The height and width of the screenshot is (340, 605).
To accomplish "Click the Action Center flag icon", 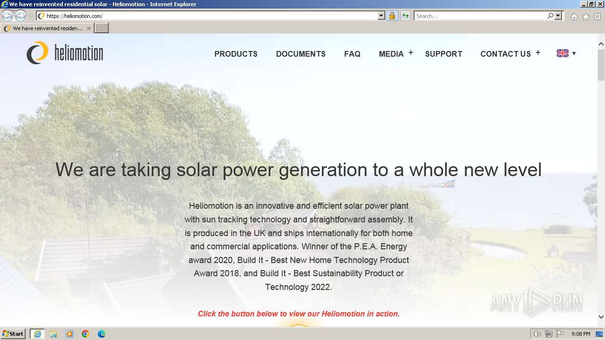I will point(560,334).
